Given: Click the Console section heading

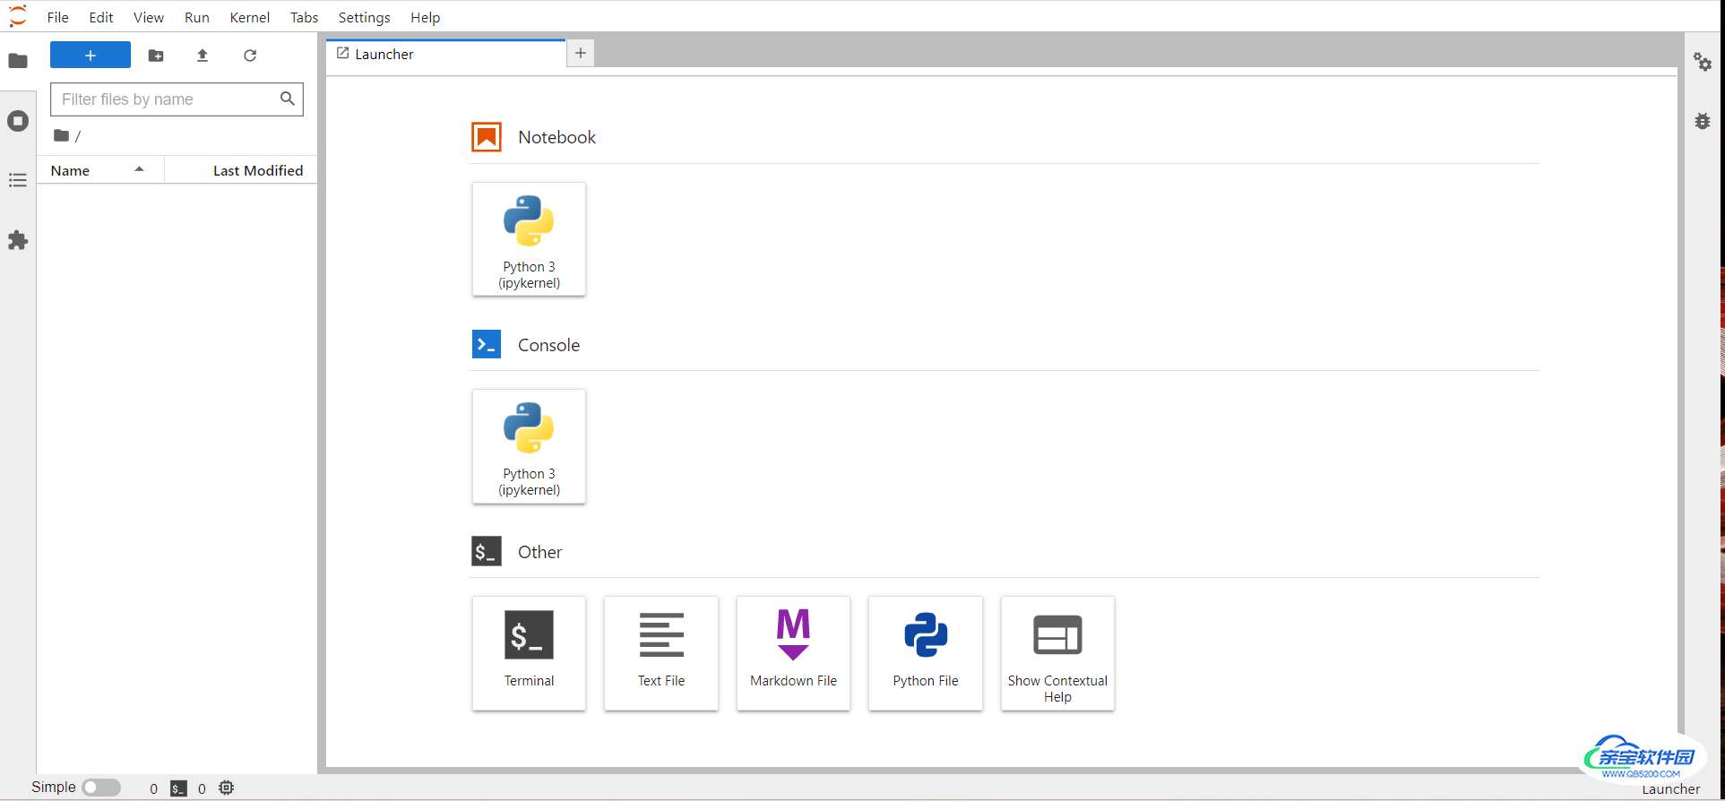Looking at the screenshot, I should coord(548,345).
